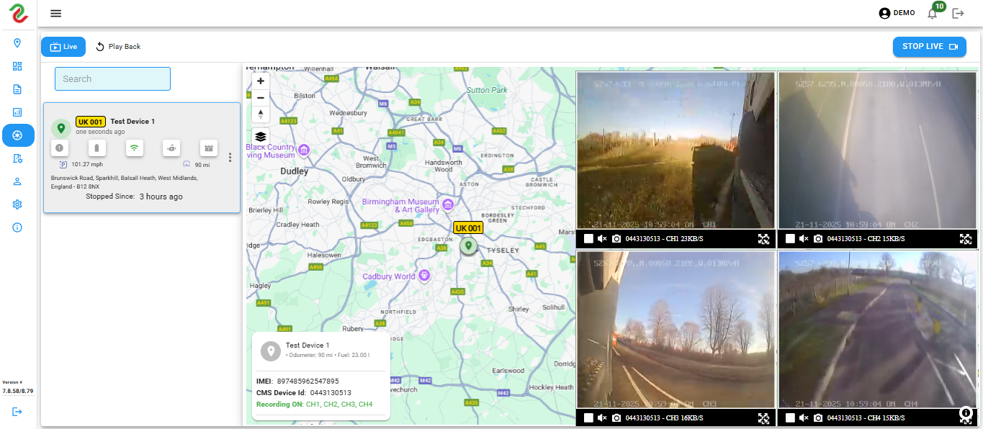The image size is (983, 429).
Task: Unmute the CH2 camera audio
Action: coord(804,239)
